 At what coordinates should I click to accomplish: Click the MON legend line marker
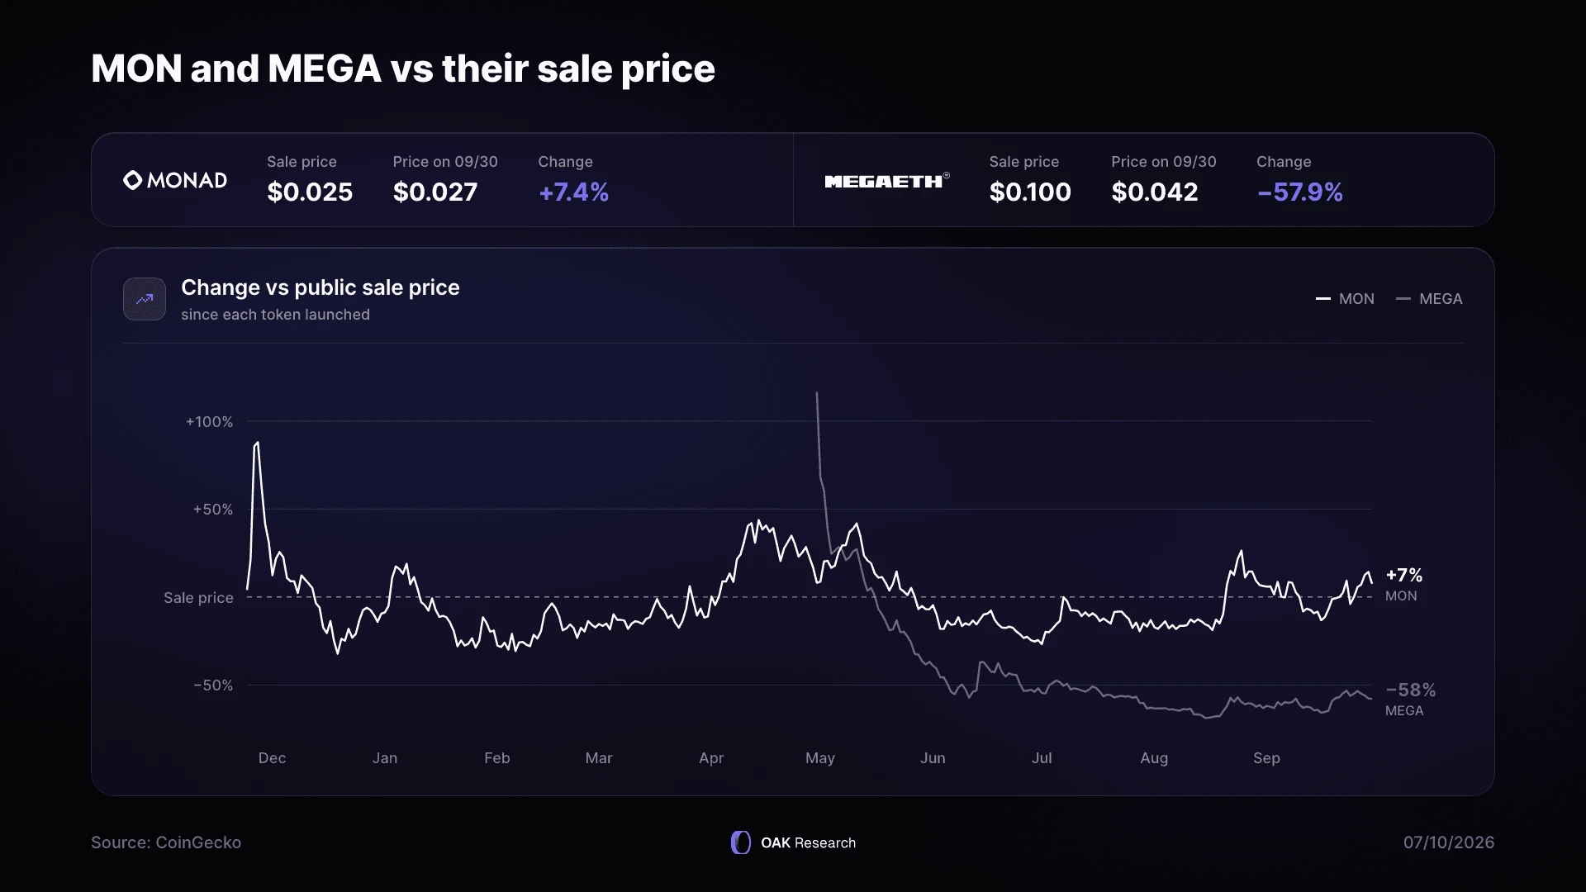pyautogui.click(x=1322, y=299)
